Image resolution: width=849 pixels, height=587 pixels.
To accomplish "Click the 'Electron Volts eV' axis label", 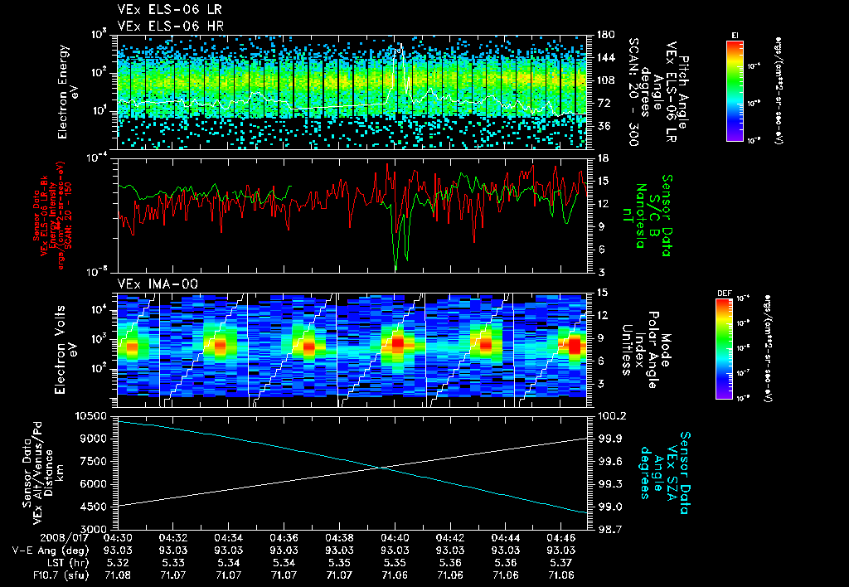I will pyautogui.click(x=65, y=349).
